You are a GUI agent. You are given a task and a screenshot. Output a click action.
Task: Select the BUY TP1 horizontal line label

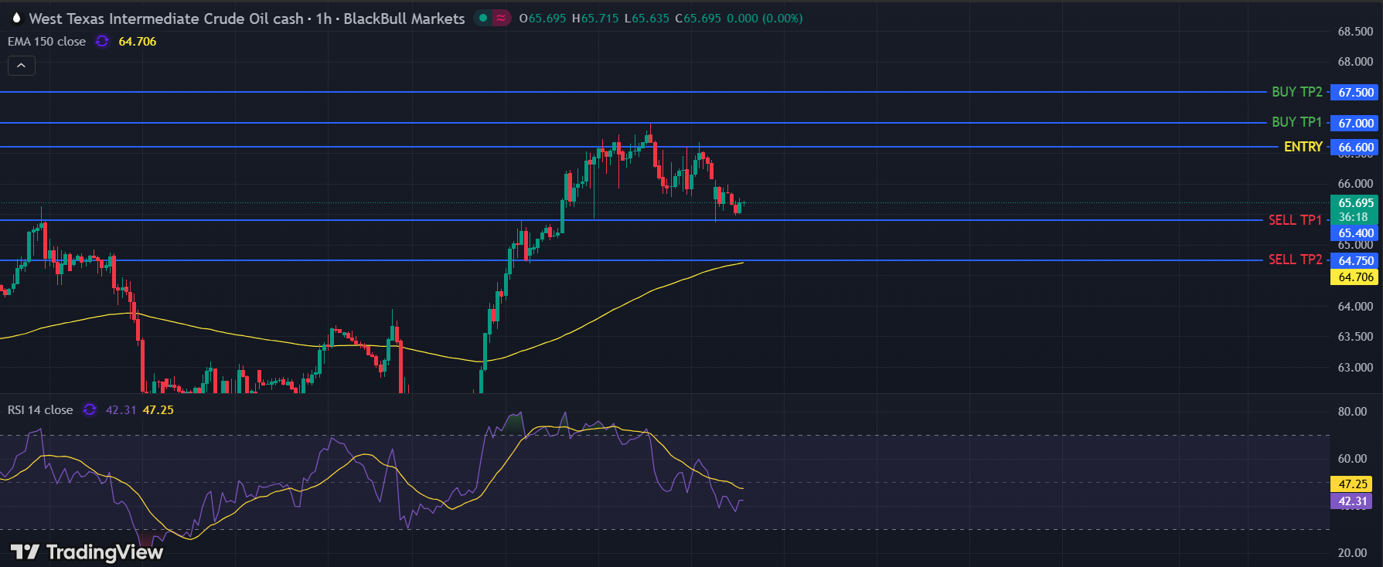click(1296, 122)
